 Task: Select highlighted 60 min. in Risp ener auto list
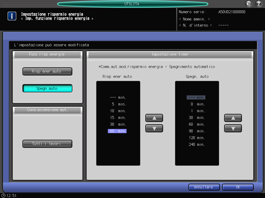[x=117, y=131]
